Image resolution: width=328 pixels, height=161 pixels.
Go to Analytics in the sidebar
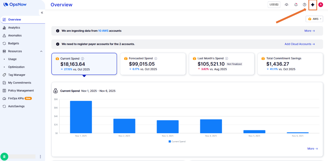[x=14, y=27]
